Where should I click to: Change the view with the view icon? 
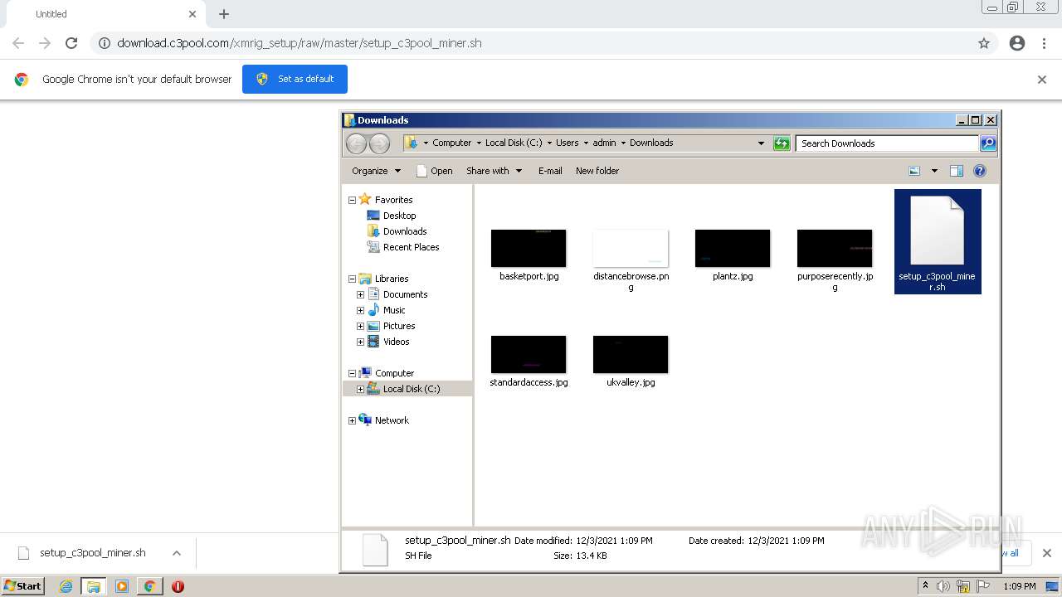click(x=914, y=171)
